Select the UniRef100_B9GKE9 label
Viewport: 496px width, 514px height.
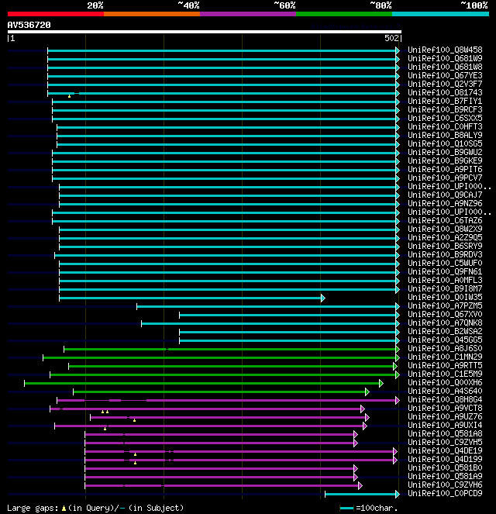[445, 160]
